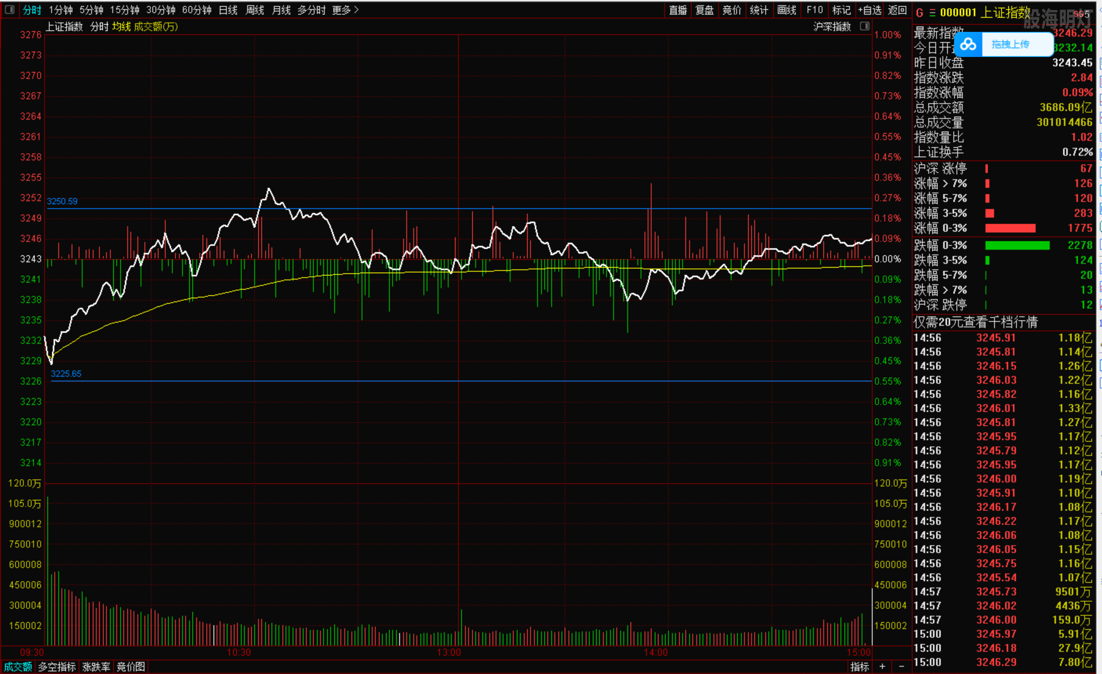
Task: Select the 多分时 multi-day view
Action: pos(311,10)
